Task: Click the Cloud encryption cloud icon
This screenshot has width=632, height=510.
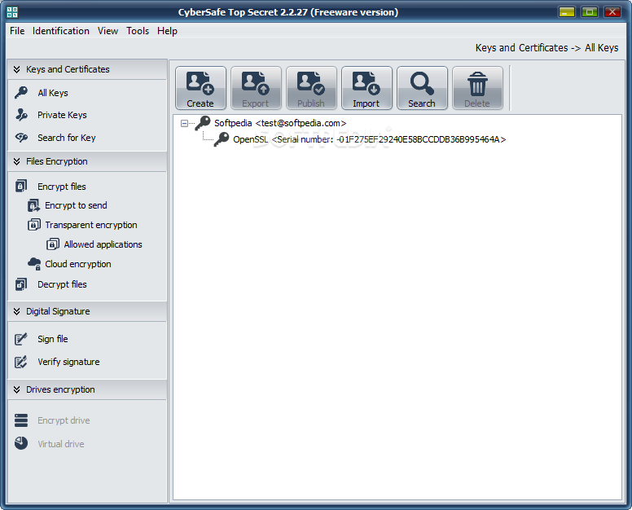Action: click(x=34, y=264)
